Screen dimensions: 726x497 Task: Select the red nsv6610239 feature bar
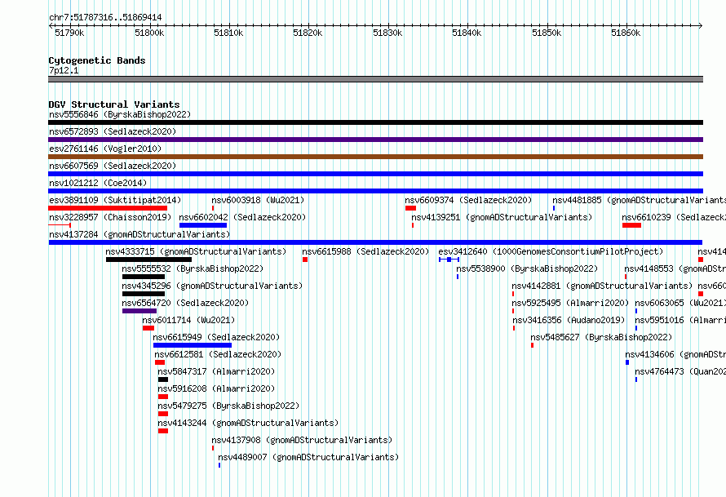click(631, 225)
